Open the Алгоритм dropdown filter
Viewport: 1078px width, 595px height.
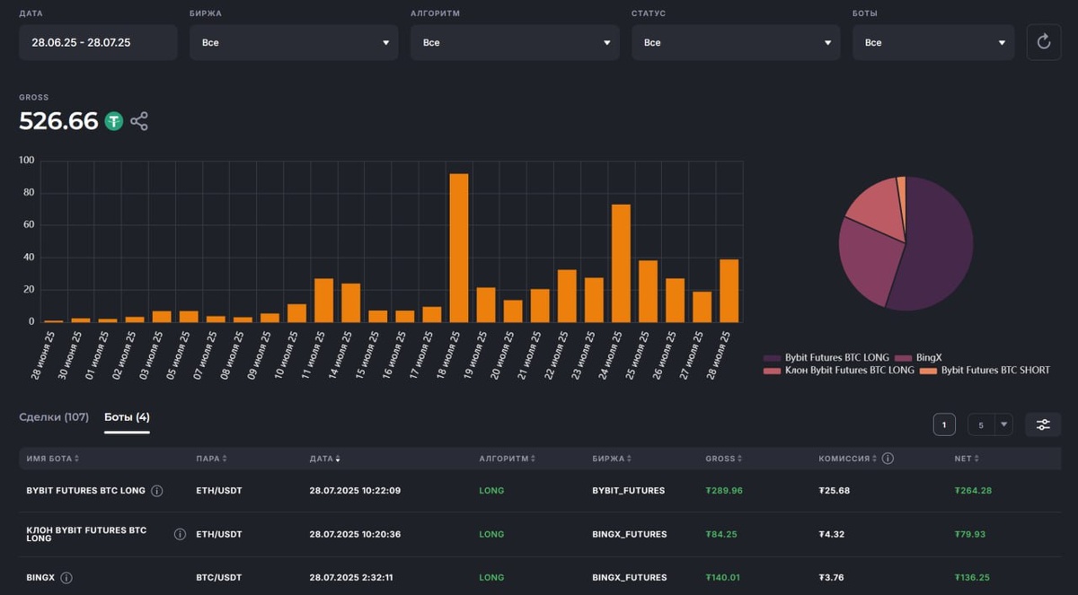[515, 42]
